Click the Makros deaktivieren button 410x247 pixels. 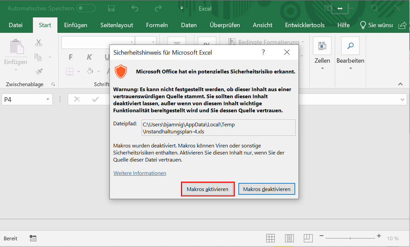[x=267, y=189]
